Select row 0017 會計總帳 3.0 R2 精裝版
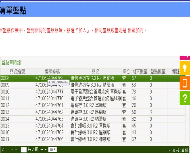190x161 pixels. 85,139
